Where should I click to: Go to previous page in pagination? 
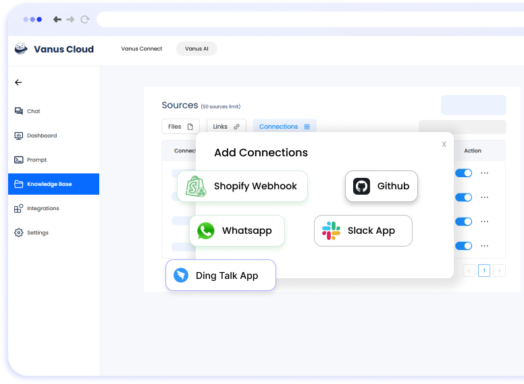(x=469, y=271)
